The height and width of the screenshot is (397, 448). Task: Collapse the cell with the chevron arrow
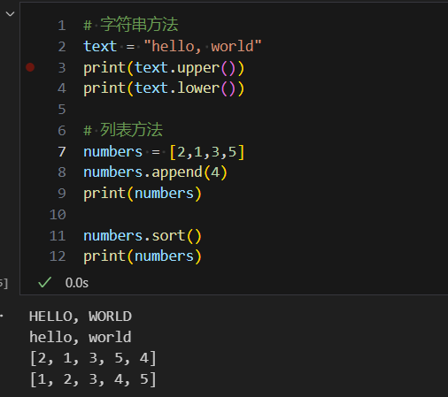(10, 14)
